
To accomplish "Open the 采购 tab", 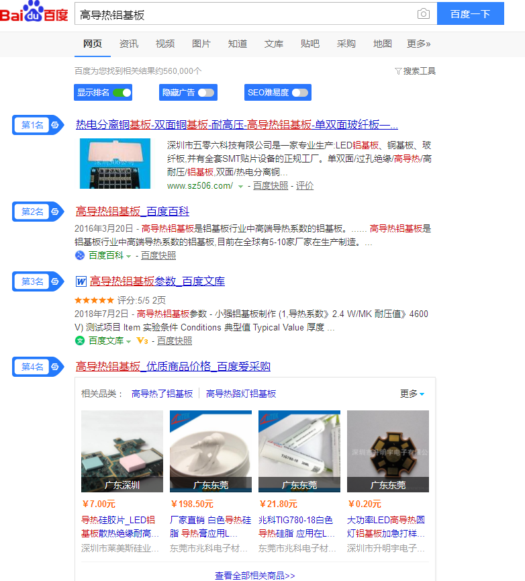I will coord(346,44).
